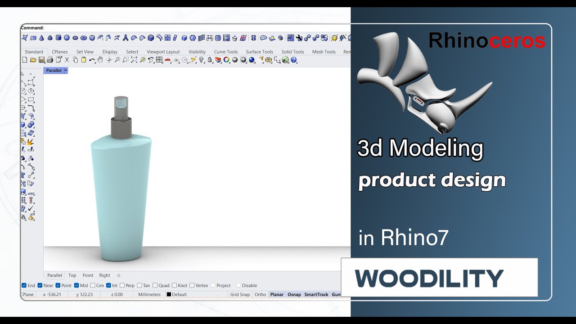Click the checkmark Check objects icon in sidebar
Screen dimensions: 576x324
click(31, 208)
